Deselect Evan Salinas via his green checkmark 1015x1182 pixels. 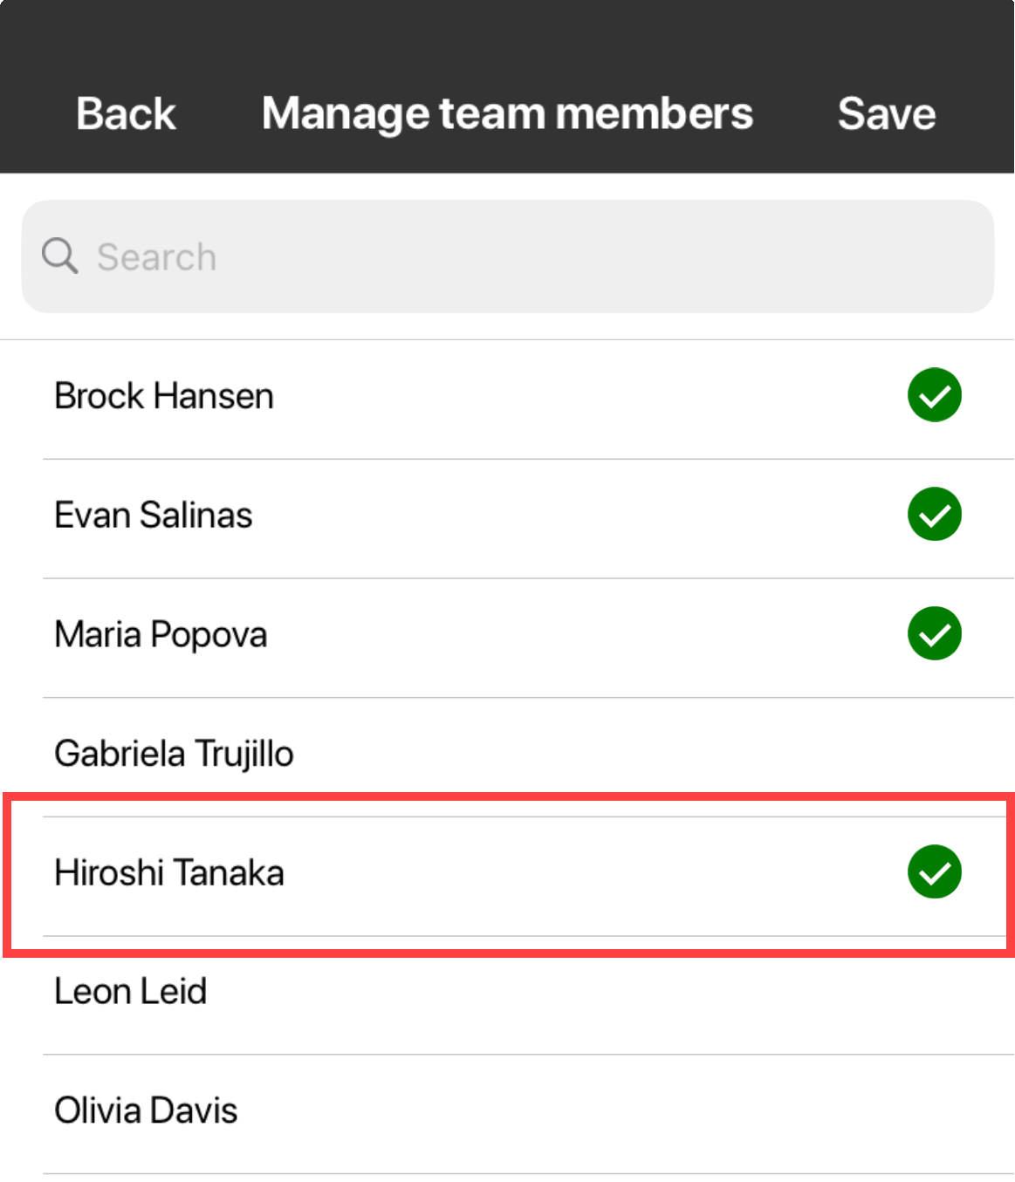934,514
